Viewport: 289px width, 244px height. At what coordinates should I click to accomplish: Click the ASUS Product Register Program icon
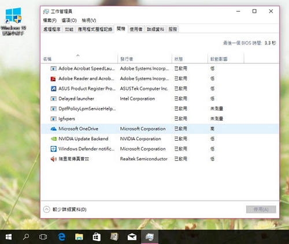pos(53,89)
